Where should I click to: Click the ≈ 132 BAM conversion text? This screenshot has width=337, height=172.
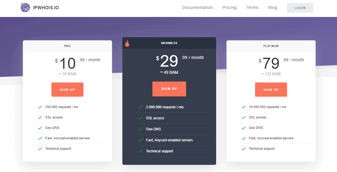point(271,74)
